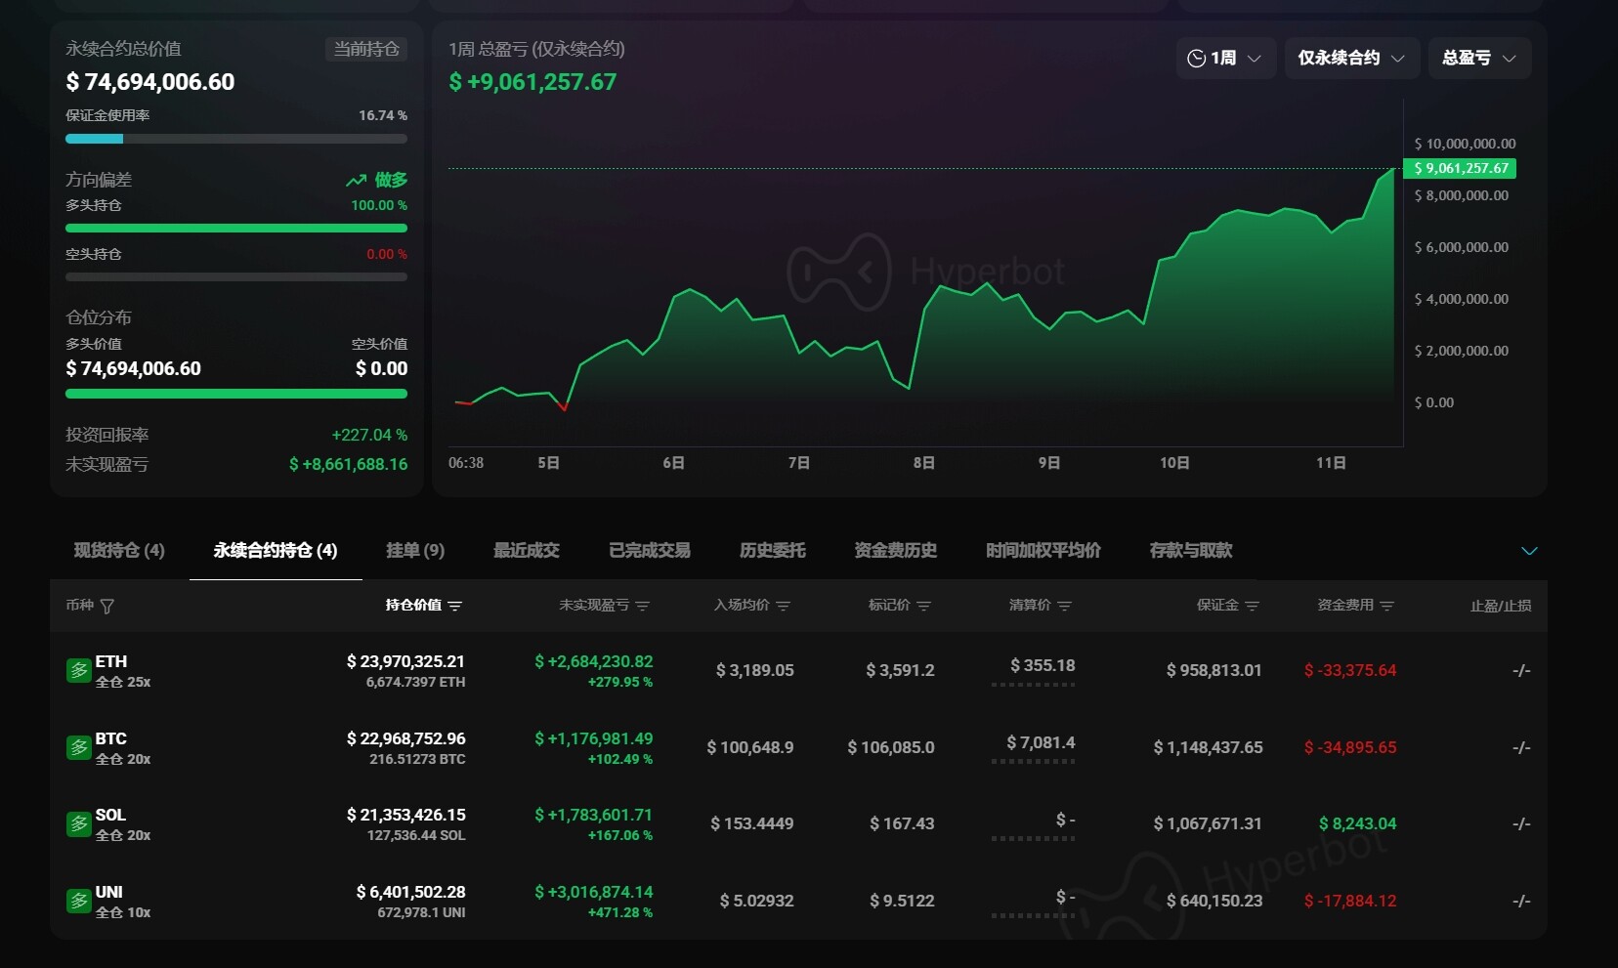Click the 保证金使用率 progress bar

coord(235,139)
